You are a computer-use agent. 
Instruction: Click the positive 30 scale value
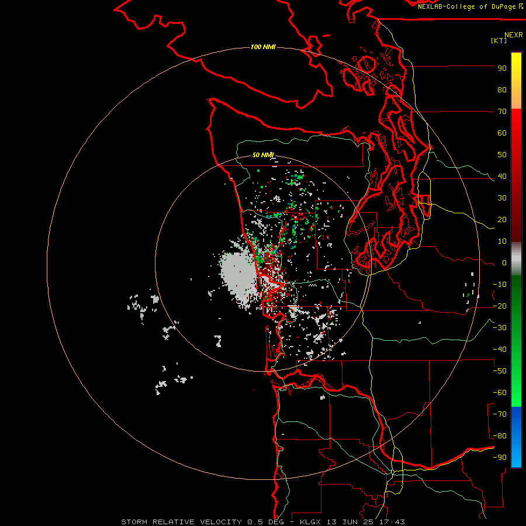coord(502,198)
